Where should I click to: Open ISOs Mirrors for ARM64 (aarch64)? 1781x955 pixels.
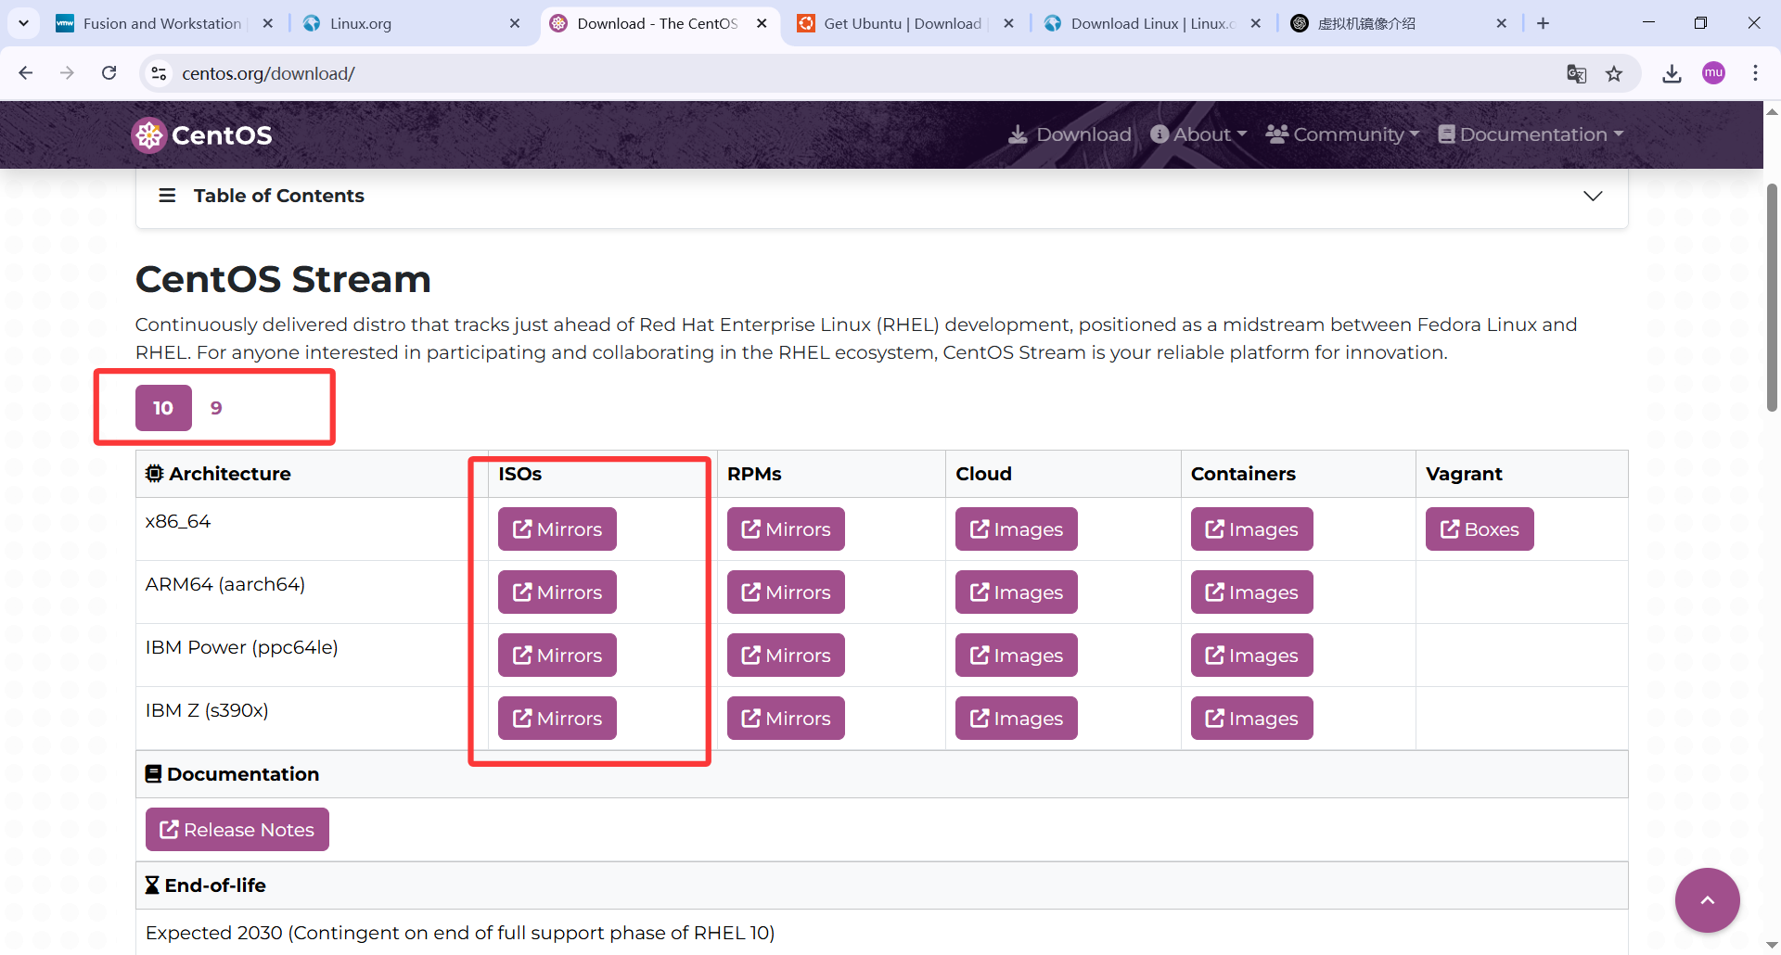click(557, 592)
